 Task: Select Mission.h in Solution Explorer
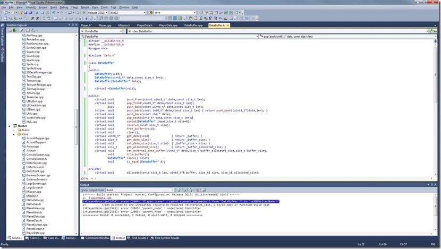32,196
